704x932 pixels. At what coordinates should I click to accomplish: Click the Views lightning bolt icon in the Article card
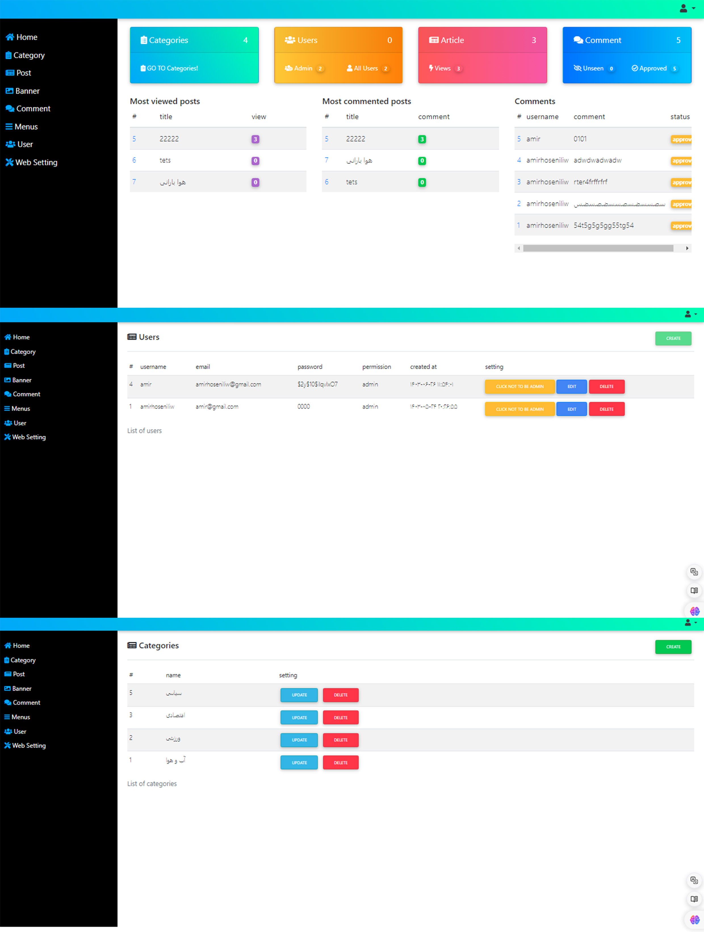pos(431,68)
